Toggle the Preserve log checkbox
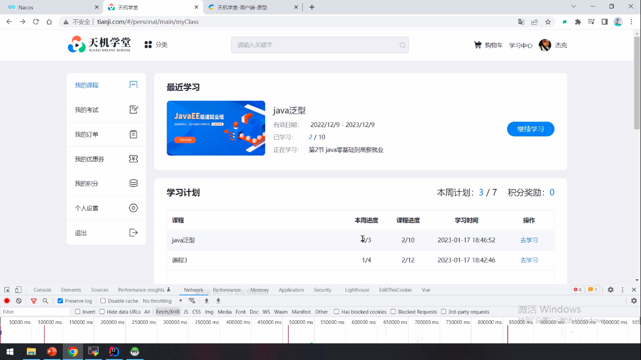The width and height of the screenshot is (641, 360). pyautogui.click(x=60, y=301)
